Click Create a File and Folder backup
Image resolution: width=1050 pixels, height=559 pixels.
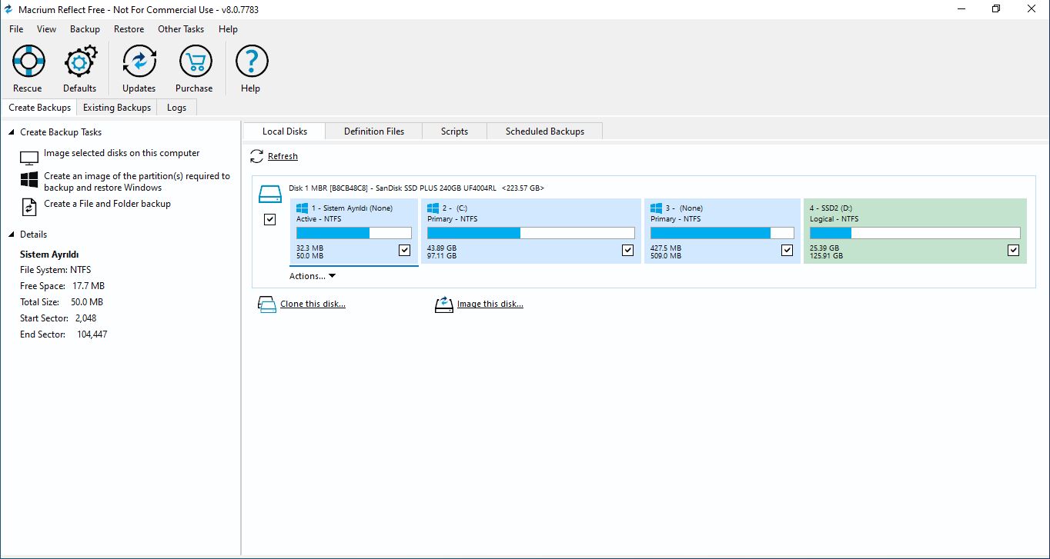(x=107, y=204)
